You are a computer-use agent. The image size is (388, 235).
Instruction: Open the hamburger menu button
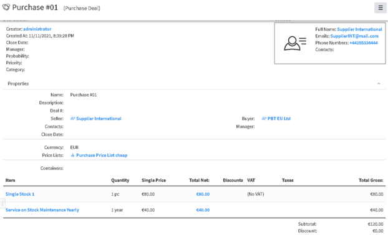tap(381, 7)
